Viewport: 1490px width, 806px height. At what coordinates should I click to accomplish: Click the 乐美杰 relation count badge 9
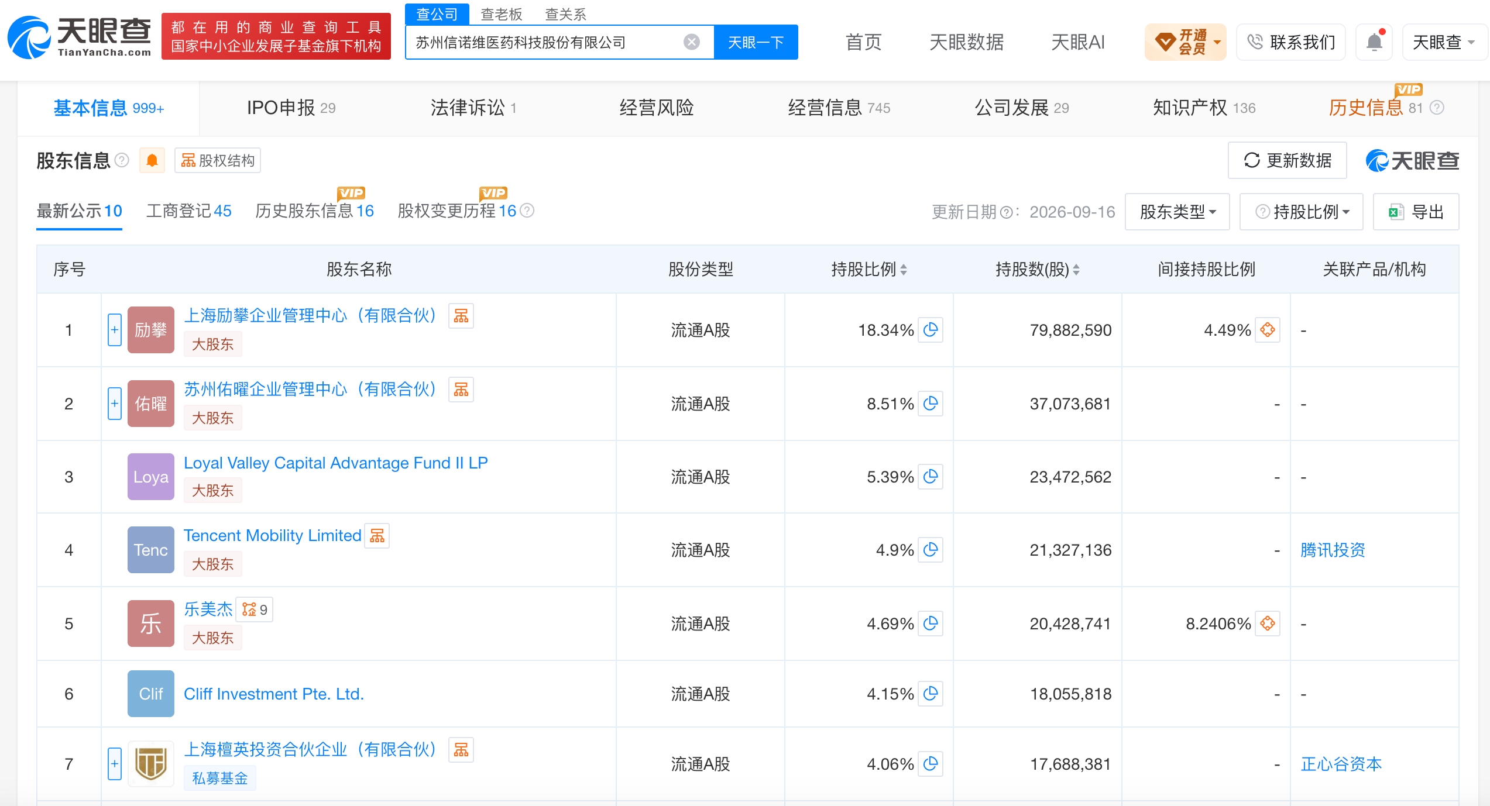pos(255,609)
